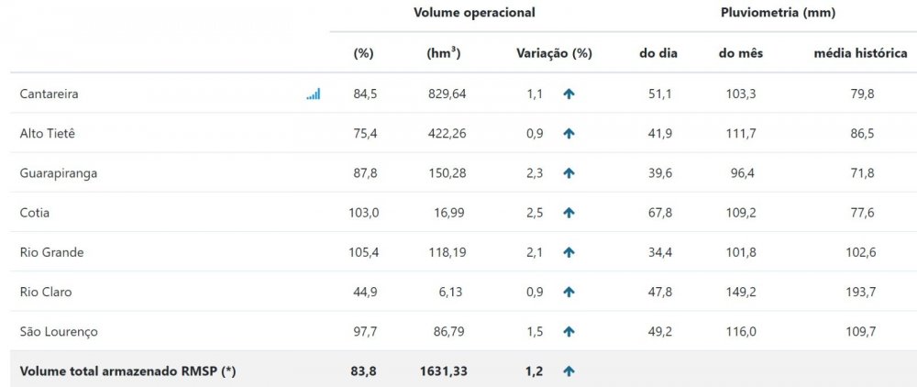Viewport: 917px width, 387px height.
Task: Click the São Lourenço variation up arrow
Action: [x=569, y=331]
